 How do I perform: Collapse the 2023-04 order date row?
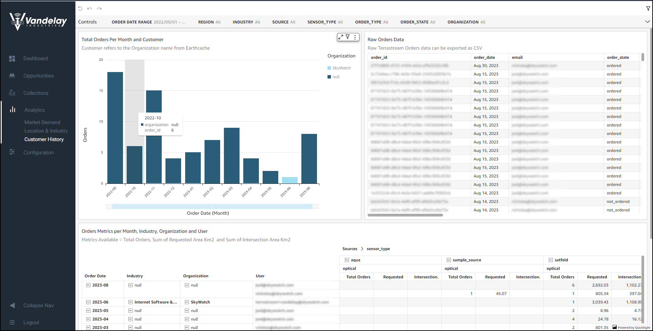(88, 319)
